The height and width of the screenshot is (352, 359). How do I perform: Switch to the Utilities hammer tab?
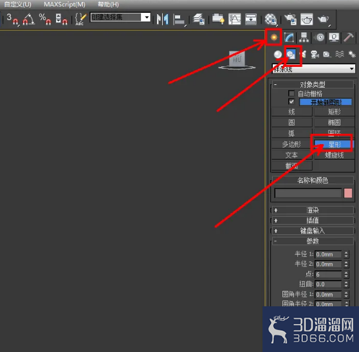[x=349, y=37]
